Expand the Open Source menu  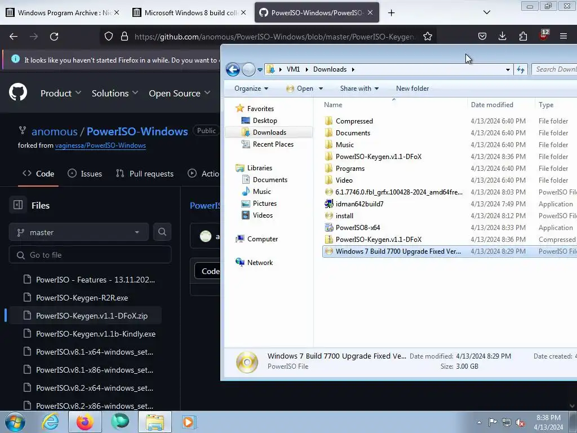180,94
